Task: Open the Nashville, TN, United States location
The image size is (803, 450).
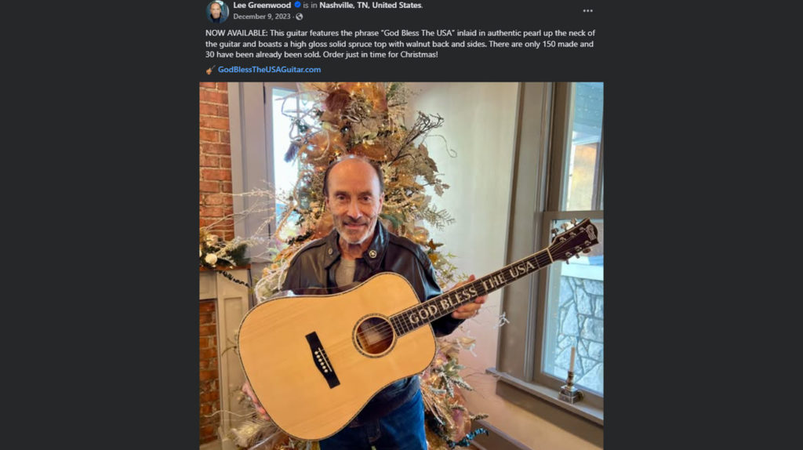Action: coord(370,5)
